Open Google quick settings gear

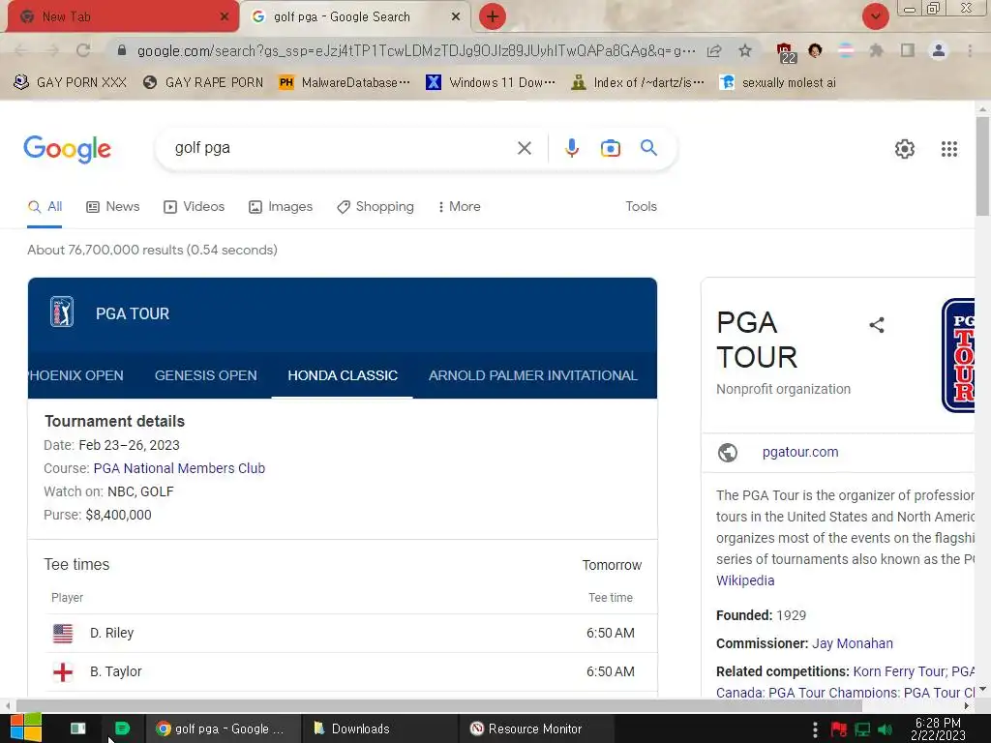(x=905, y=149)
